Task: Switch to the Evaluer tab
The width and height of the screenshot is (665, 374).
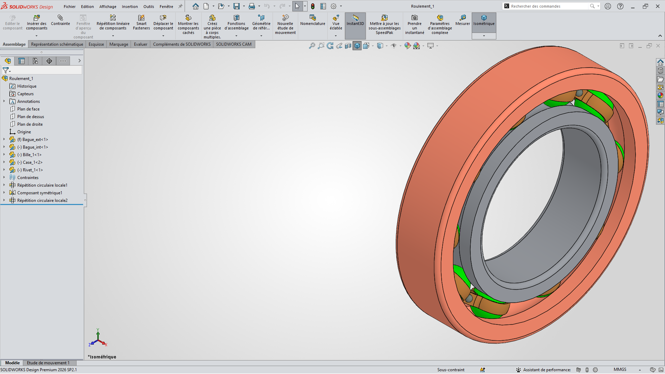Action: [141, 44]
